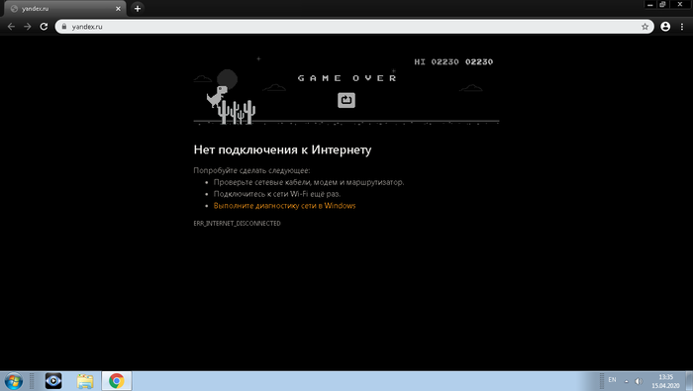693x391 pixels.
Task: Show hidden system tray icons arrow
Action: coord(626,381)
